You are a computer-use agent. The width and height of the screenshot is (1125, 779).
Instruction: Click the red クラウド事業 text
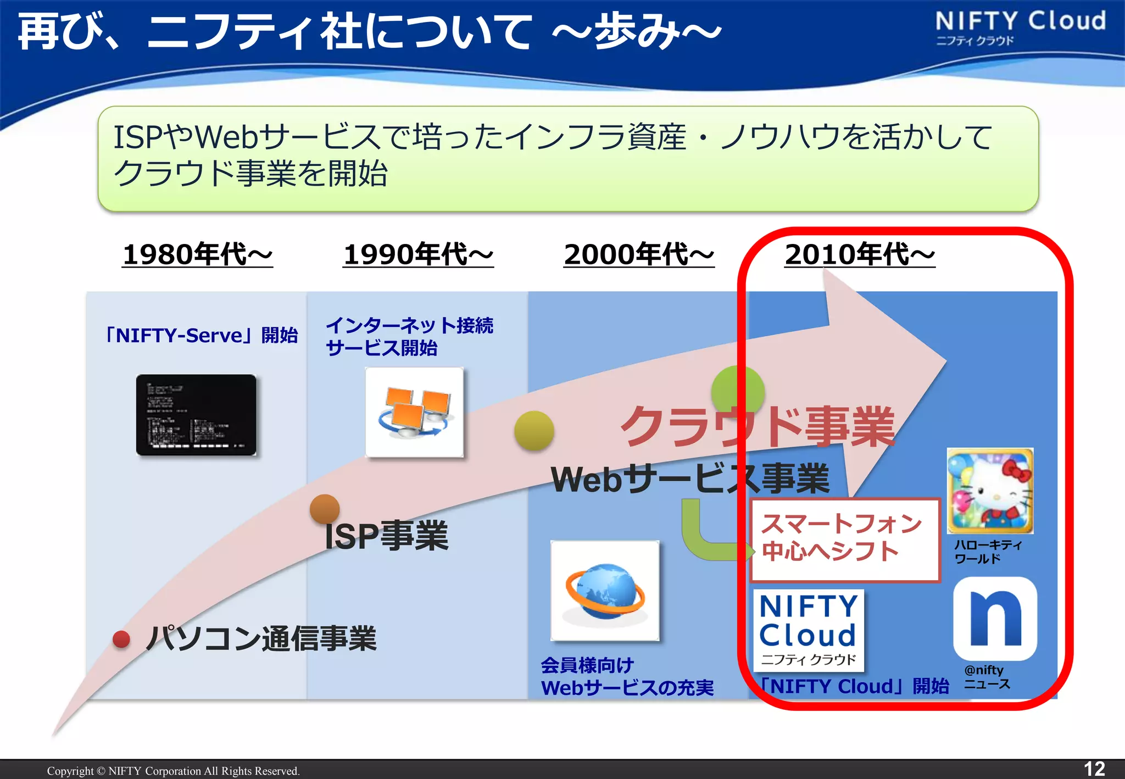coord(758,426)
